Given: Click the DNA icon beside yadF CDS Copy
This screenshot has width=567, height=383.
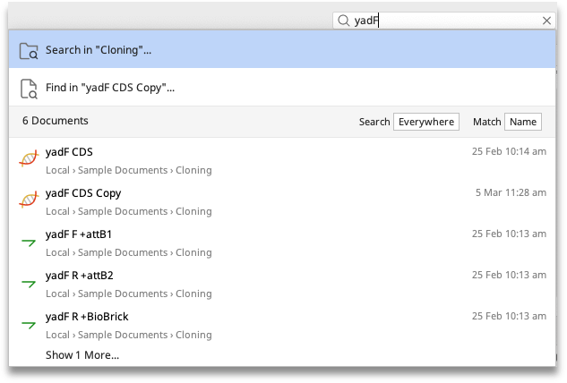Looking at the screenshot, I should 29,200.
